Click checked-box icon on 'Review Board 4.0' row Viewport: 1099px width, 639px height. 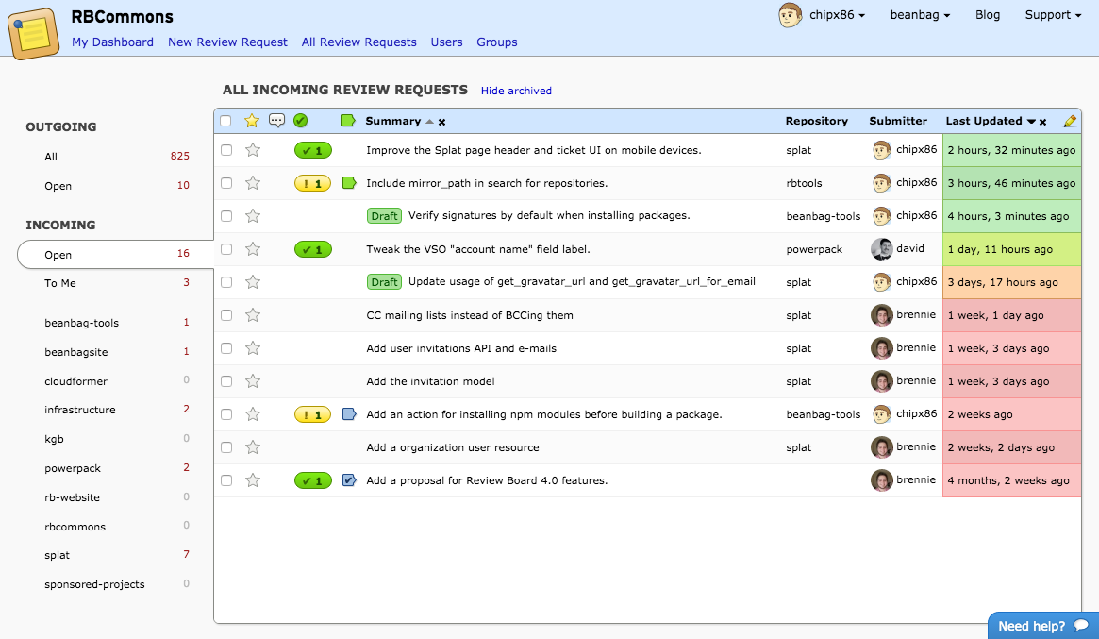tap(349, 480)
